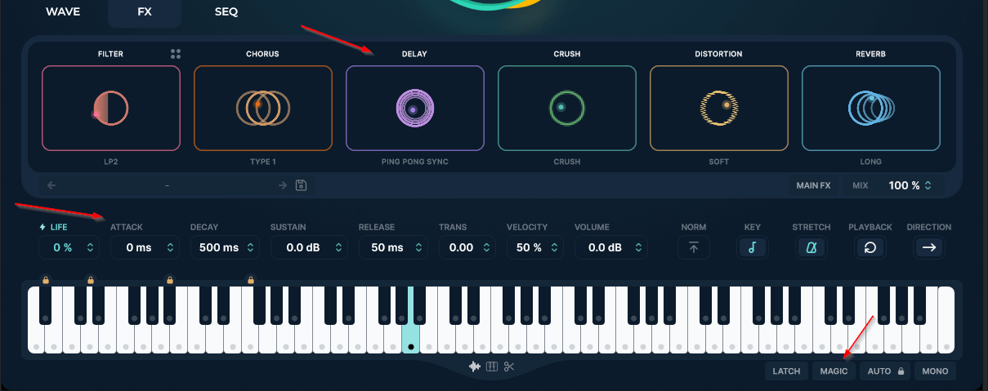Screen dimensions: 988x391
Task: Enable MONO mode
Action: coord(935,371)
